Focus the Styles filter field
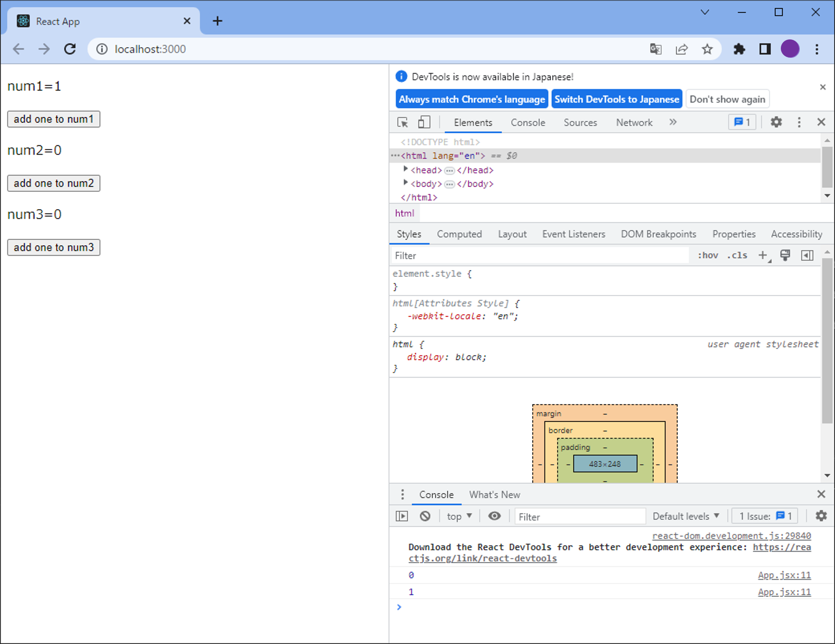The width and height of the screenshot is (835, 644). click(x=540, y=256)
